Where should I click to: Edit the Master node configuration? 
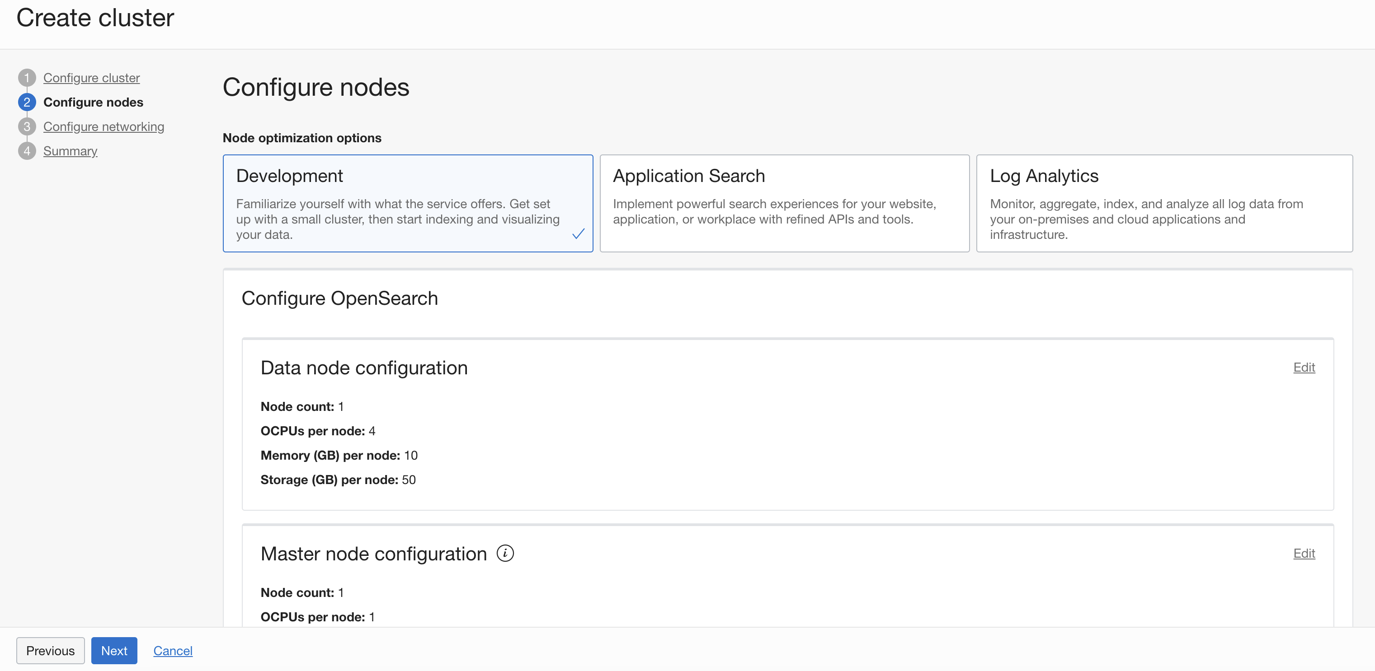click(1304, 554)
